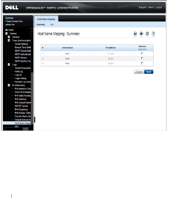Open the About link
Screen dimensions: 170x198
(151, 7)
